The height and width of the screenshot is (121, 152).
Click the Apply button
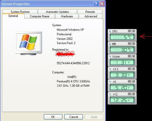pos(94,117)
